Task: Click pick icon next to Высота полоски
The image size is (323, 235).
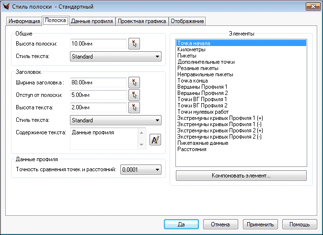Action: tap(134, 44)
